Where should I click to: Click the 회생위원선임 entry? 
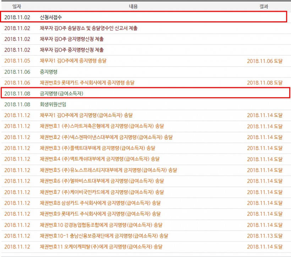[x=53, y=104]
